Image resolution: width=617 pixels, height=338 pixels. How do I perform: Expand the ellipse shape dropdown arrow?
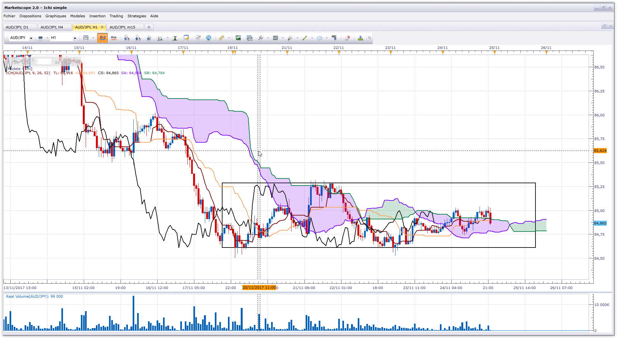(x=327, y=38)
